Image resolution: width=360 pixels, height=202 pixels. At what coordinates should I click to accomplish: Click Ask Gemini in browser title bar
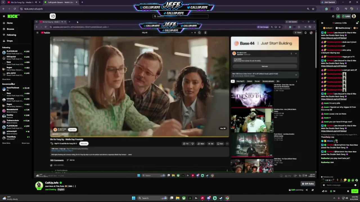328,2
